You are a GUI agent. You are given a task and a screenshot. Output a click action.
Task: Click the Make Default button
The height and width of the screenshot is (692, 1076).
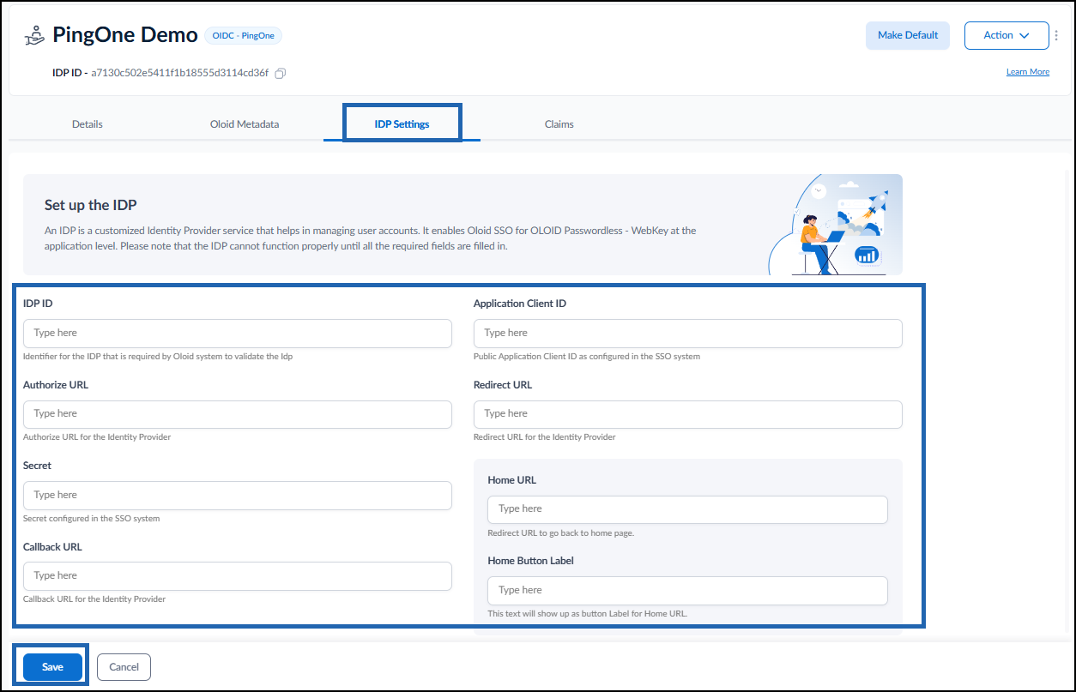(x=908, y=35)
